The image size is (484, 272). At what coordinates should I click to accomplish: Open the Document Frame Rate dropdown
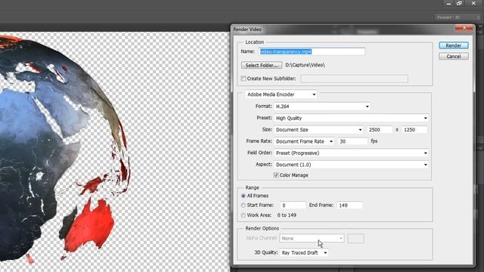tap(304, 141)
